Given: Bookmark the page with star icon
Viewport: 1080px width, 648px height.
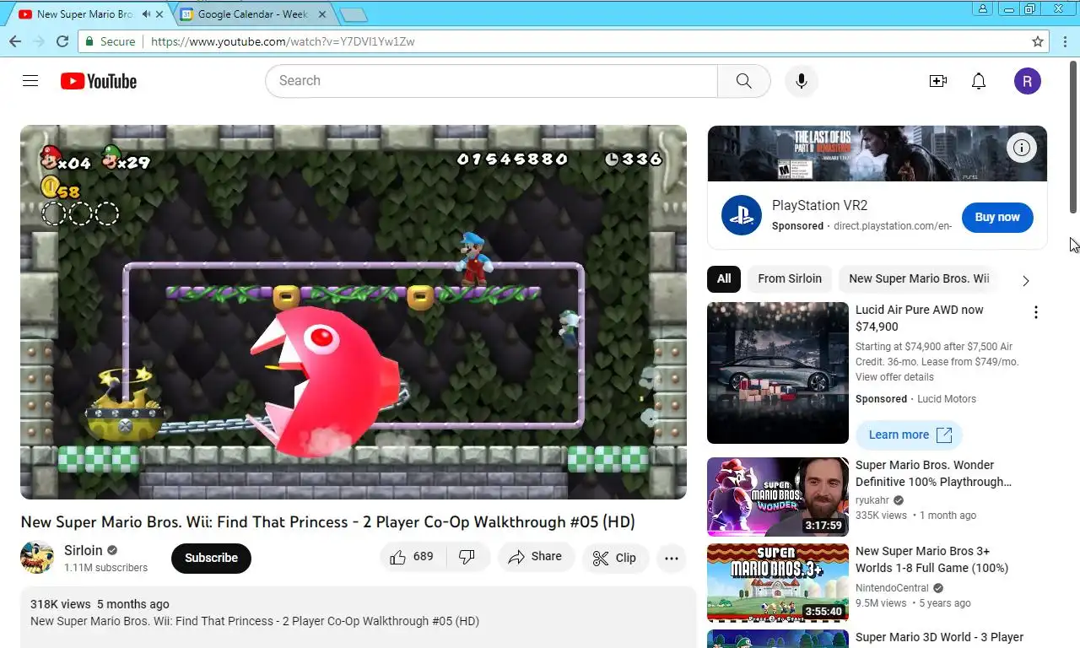Looking at the screenshot, I should (x=1038, y=41).
